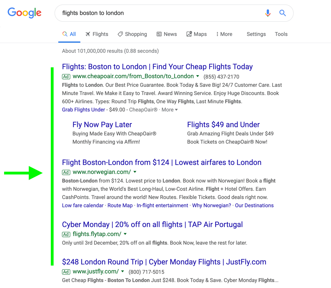Open the Settings menu
The image size is (331, 288).
pyautogui.click(x=256, y=34)
